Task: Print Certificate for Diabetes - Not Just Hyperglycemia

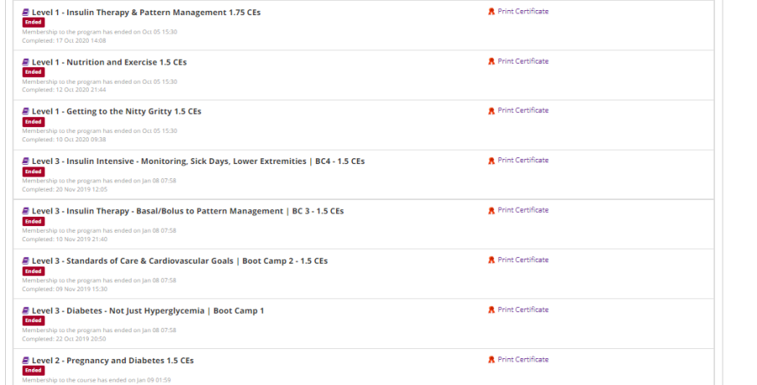Action: coord(522,310)
